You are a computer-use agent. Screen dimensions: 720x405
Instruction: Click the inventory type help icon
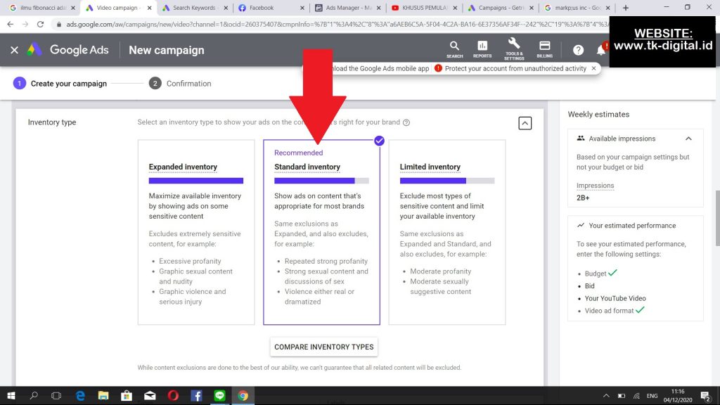tap(406, 122)
